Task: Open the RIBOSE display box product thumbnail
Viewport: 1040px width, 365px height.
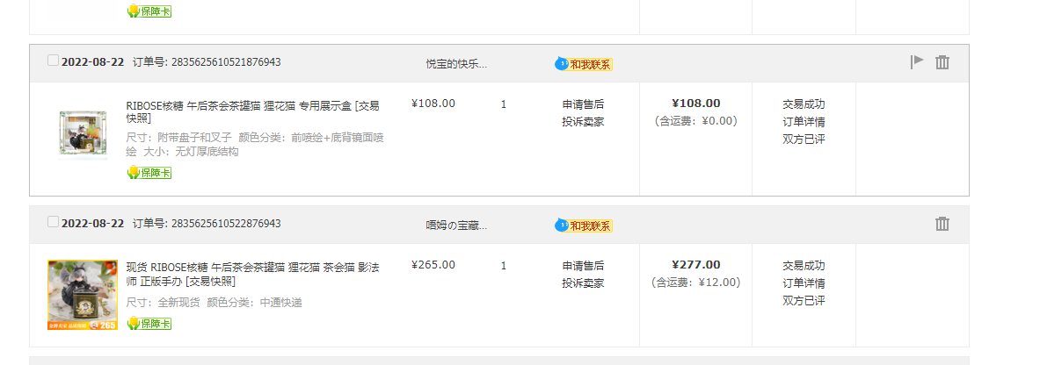Action: click(83, 134)
